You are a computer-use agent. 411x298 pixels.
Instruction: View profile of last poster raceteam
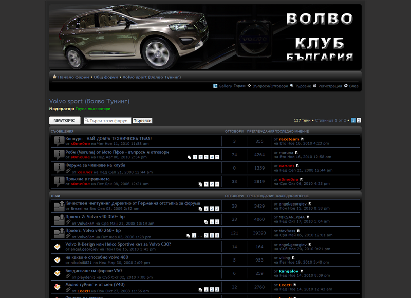point(289,139)
